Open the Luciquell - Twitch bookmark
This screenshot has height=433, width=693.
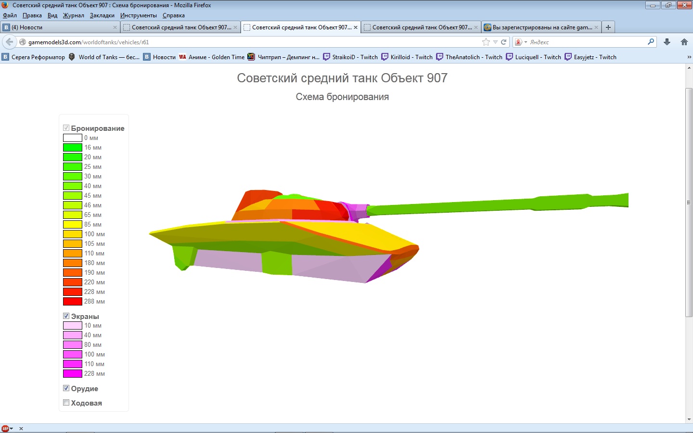tap(534, 57)
